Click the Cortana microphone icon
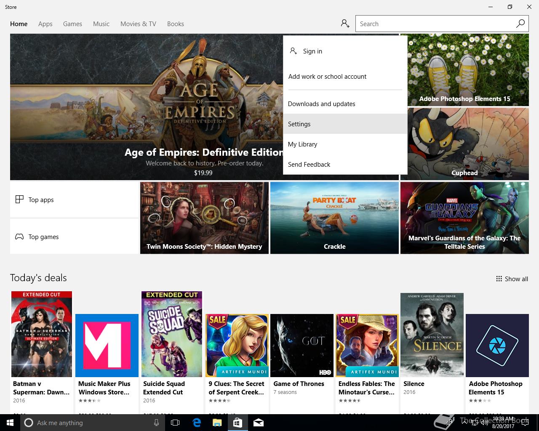Screen dimensions: 539x431 156,423
